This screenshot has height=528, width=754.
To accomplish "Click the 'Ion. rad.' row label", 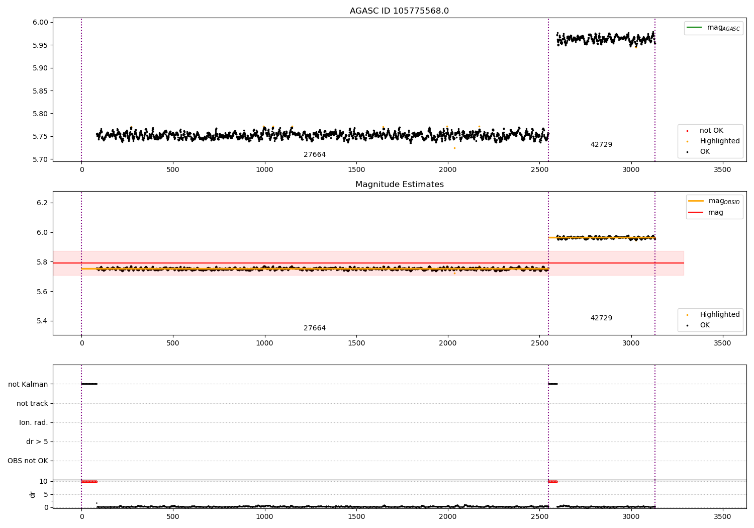I will point(34,422).
